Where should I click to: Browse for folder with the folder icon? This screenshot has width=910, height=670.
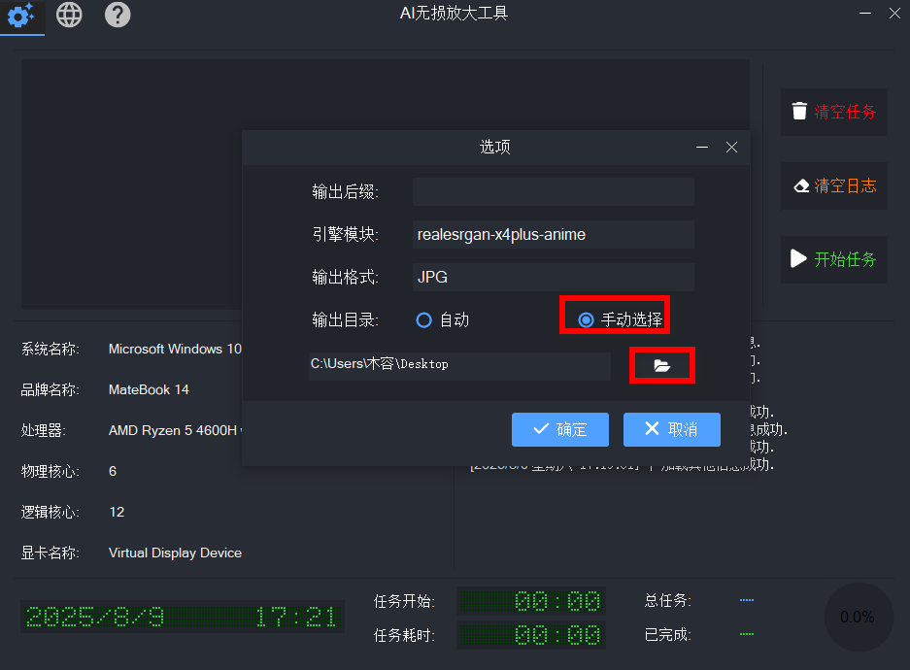661,365
